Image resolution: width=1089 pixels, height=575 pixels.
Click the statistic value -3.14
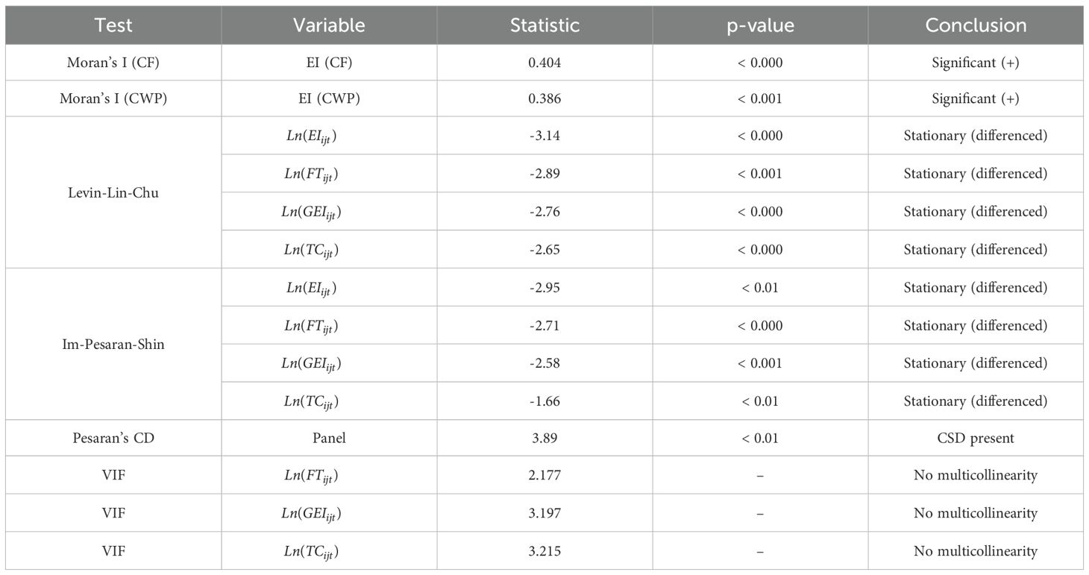click(544, 136)
